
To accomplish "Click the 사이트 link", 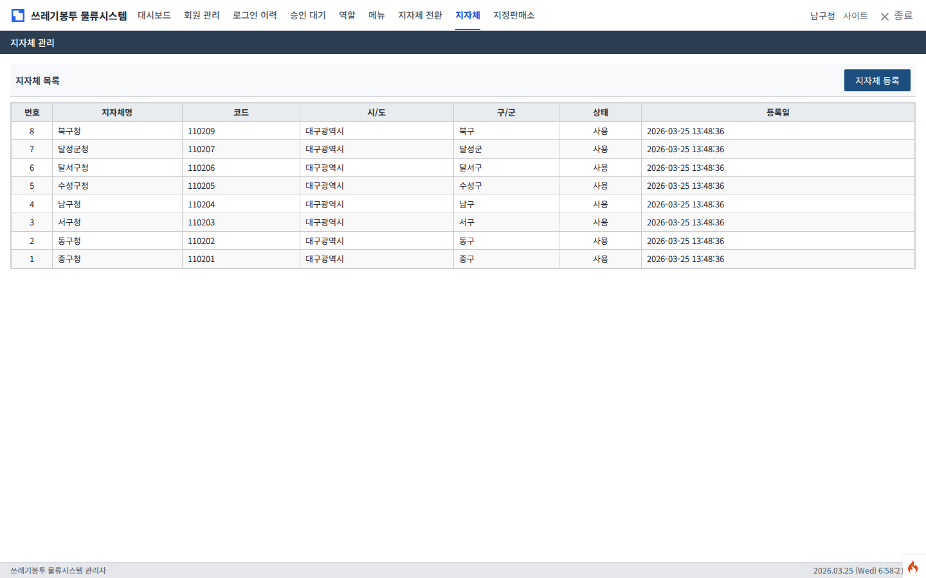I will click(x=855, y=16).
